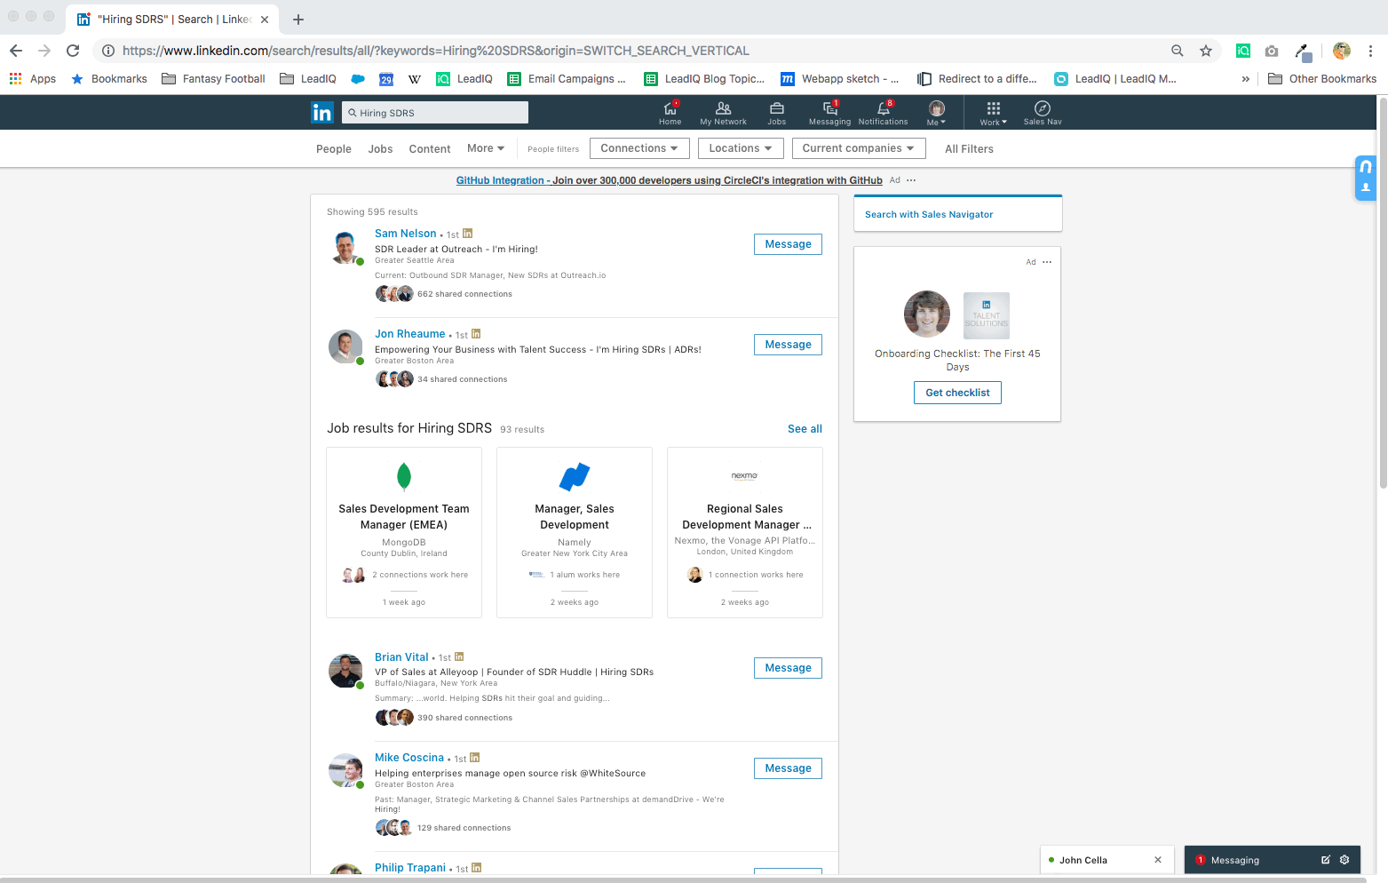Open the Fantasy Football bookmark folder
Image resolution: width=1388 pixels, height=883 pixels.
(x=213, y=79)
